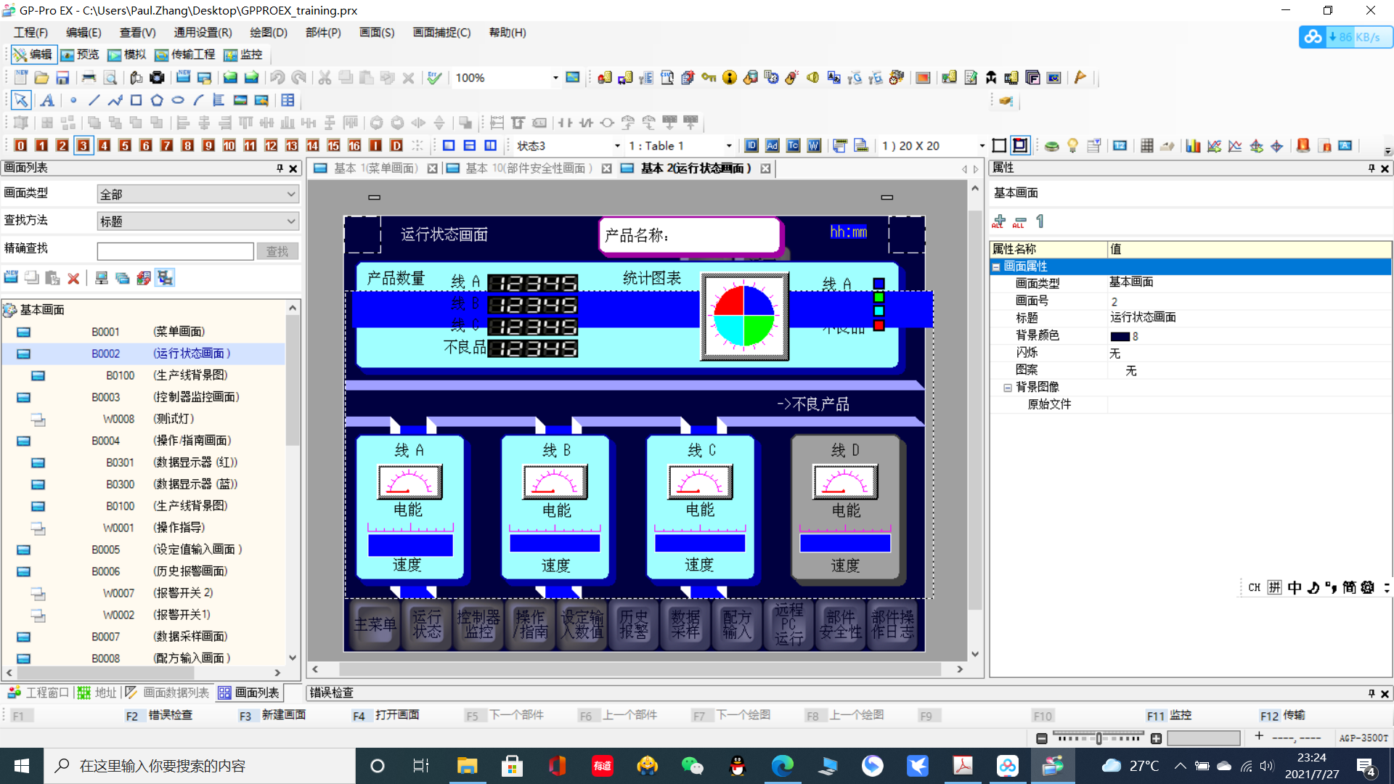This screenshot has height=784, width=1394.
Task: Click the table drawing tool
Action: pos(288,100)
